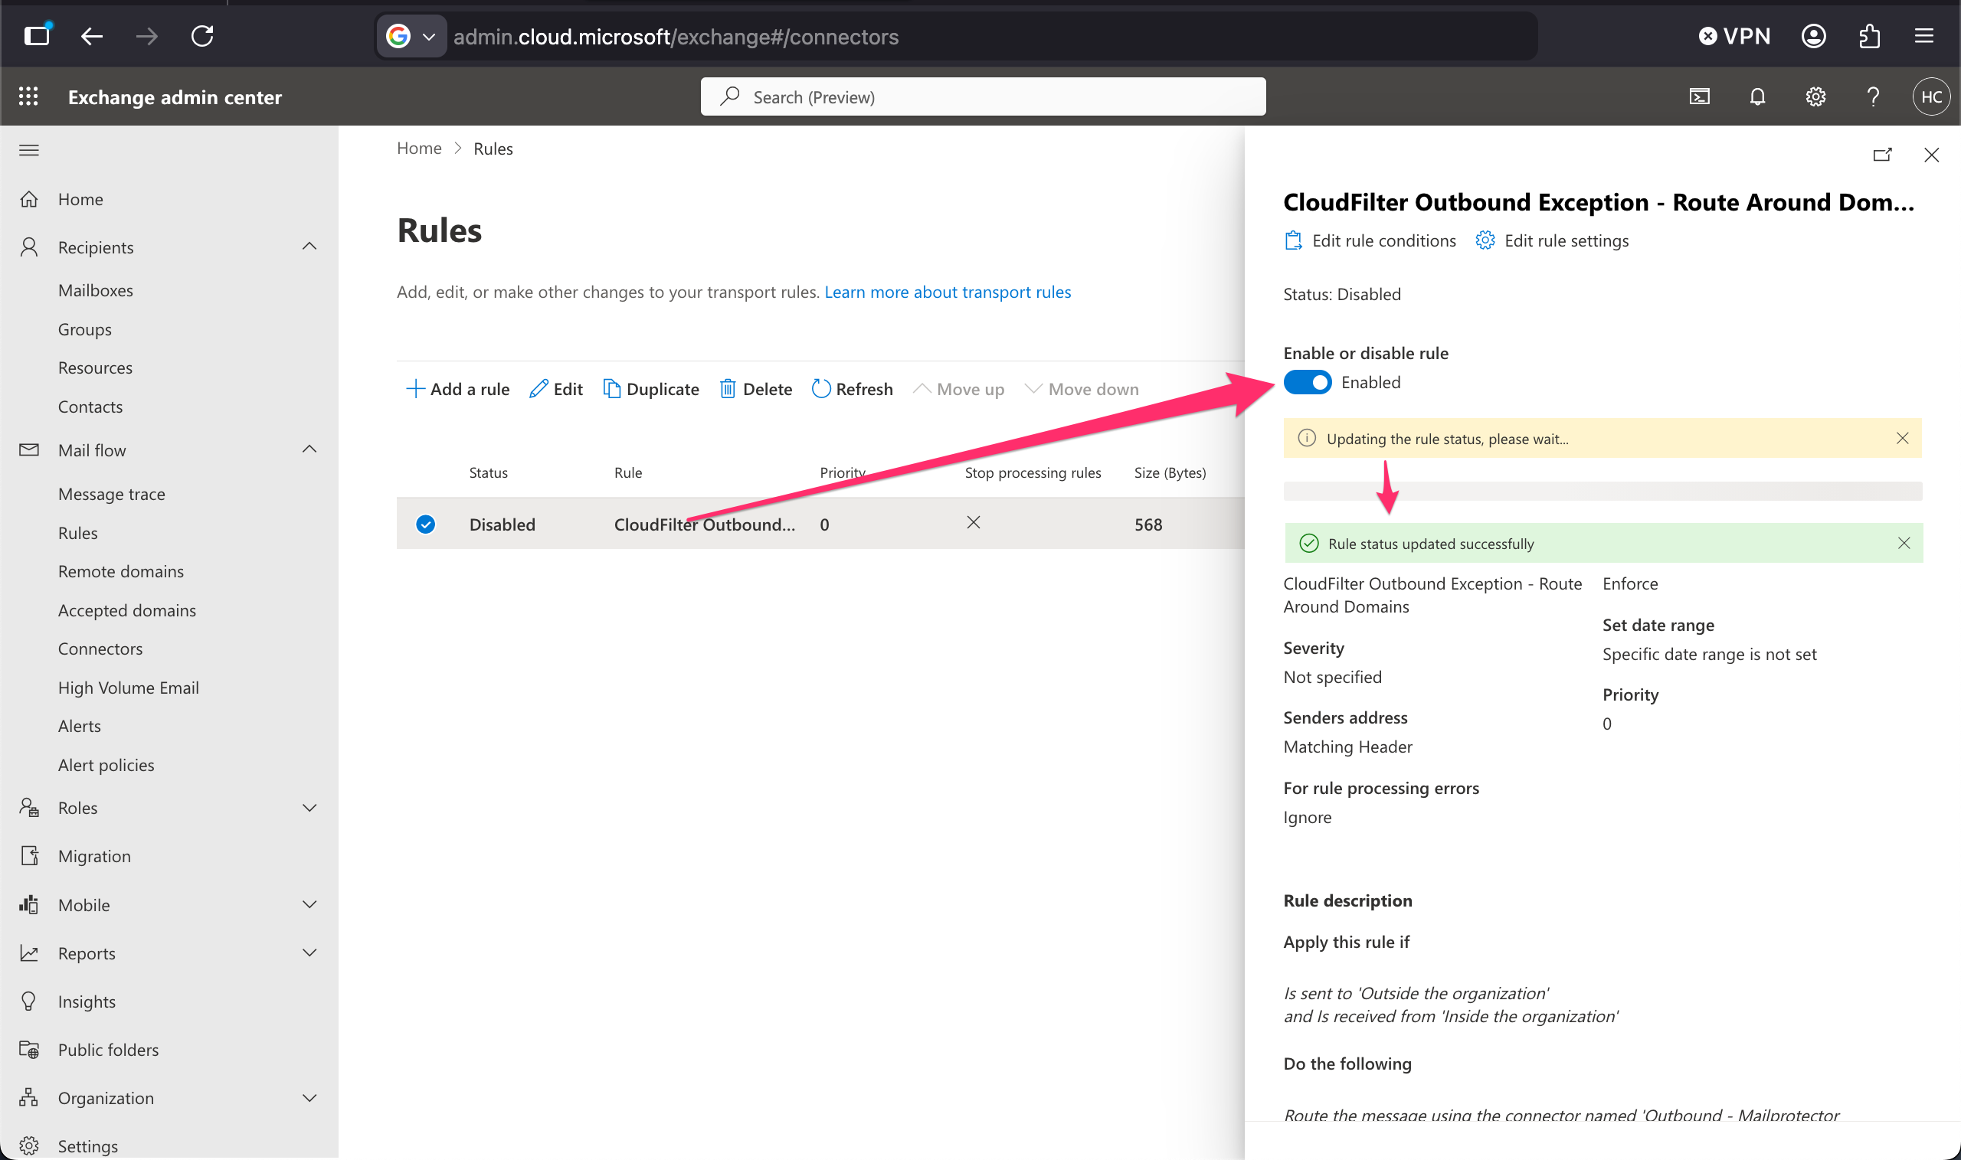Open the browser hamburger menu
The image size is (1961, 1160).
point(1924,36)
